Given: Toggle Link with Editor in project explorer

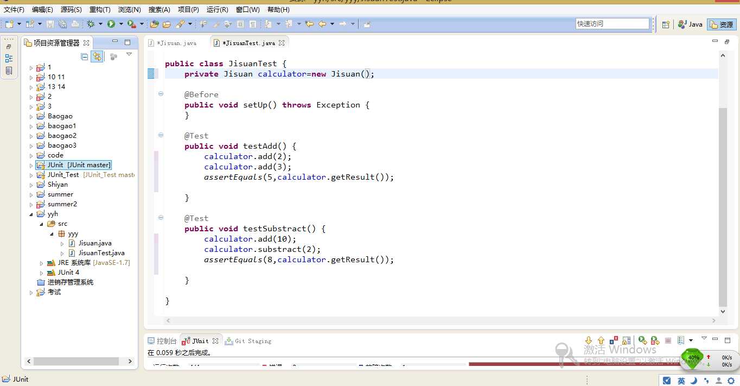Looking at the screenshot, I should 97,56.
